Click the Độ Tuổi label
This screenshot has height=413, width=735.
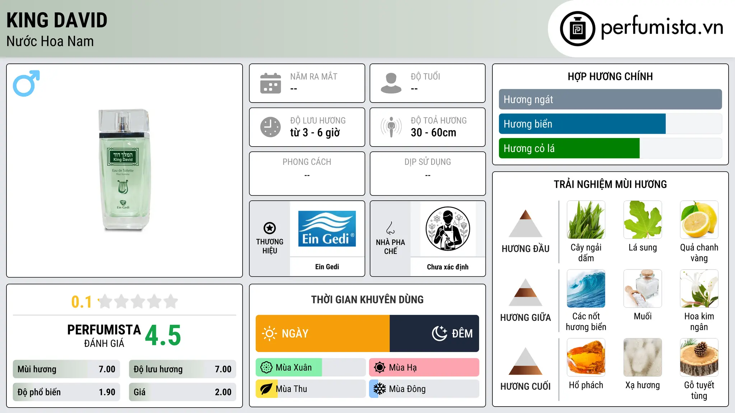click(425, 76)
